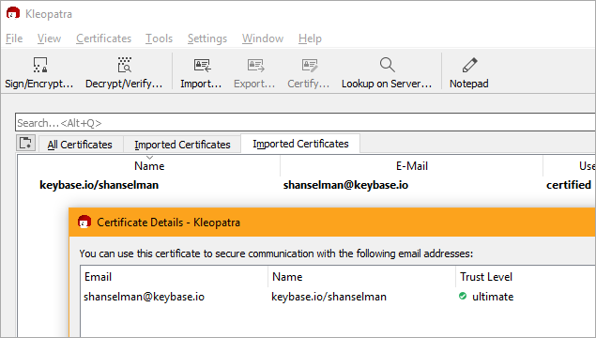The width and height of the screenshot is (596, 338).
Task: Open the Window menu
Action: click(263, 38)
